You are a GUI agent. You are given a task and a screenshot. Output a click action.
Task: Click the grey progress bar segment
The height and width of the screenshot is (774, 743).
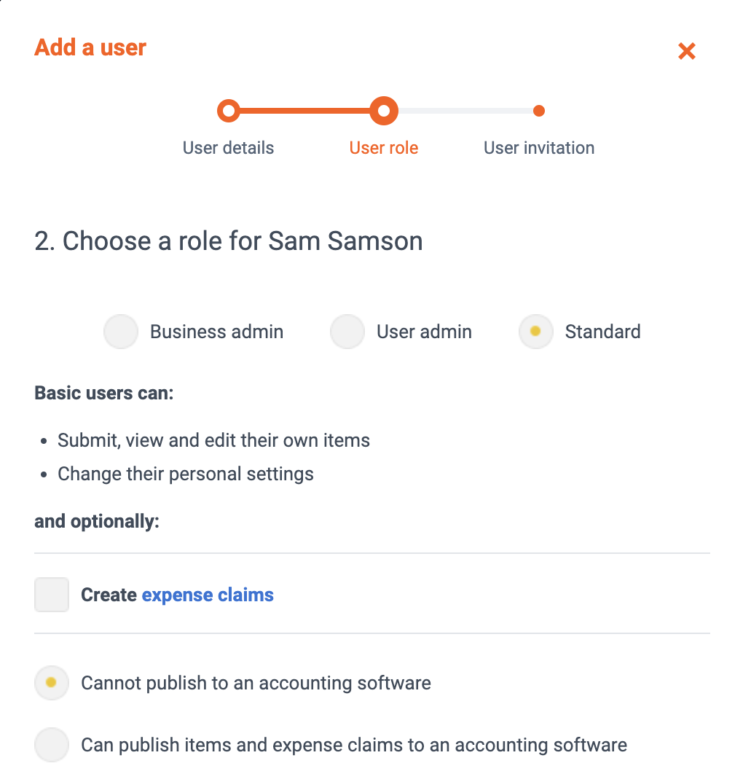click(x=465, y=111)
